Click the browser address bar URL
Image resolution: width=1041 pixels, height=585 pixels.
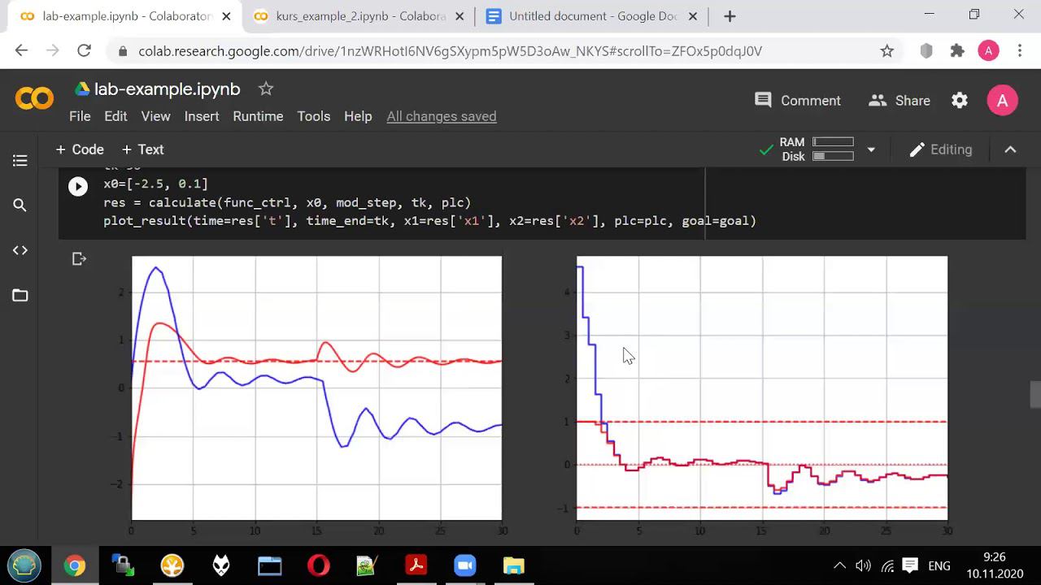450,50
